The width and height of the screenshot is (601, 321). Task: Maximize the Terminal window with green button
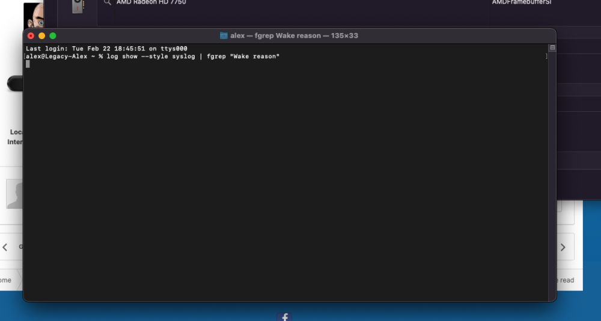point(53,35)
